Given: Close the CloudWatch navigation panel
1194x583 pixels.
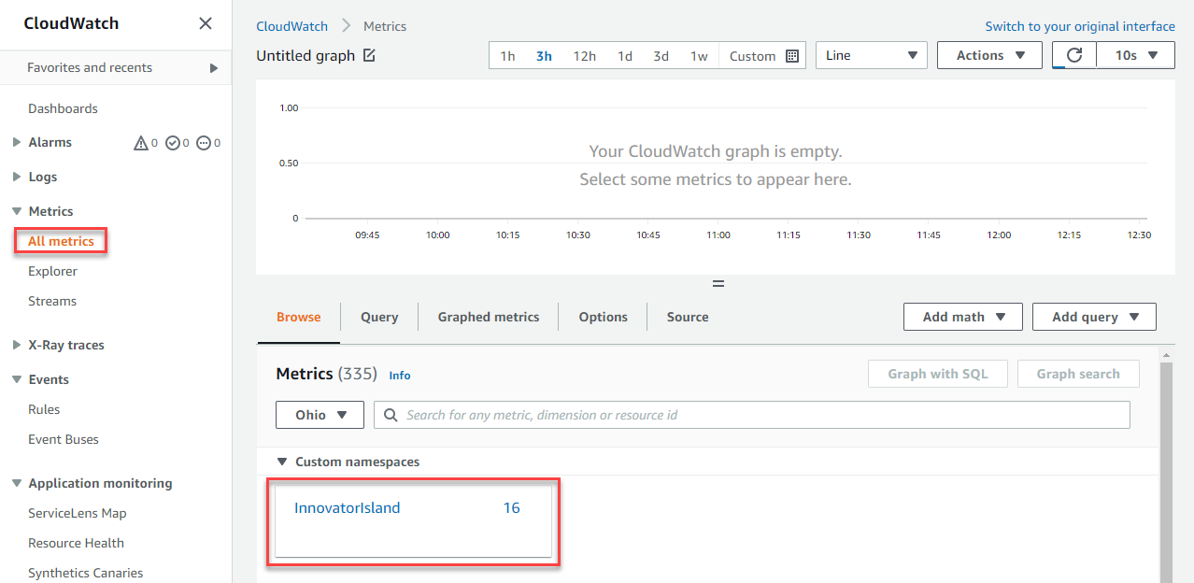Looking at the screenshot, I should (206, 23).
